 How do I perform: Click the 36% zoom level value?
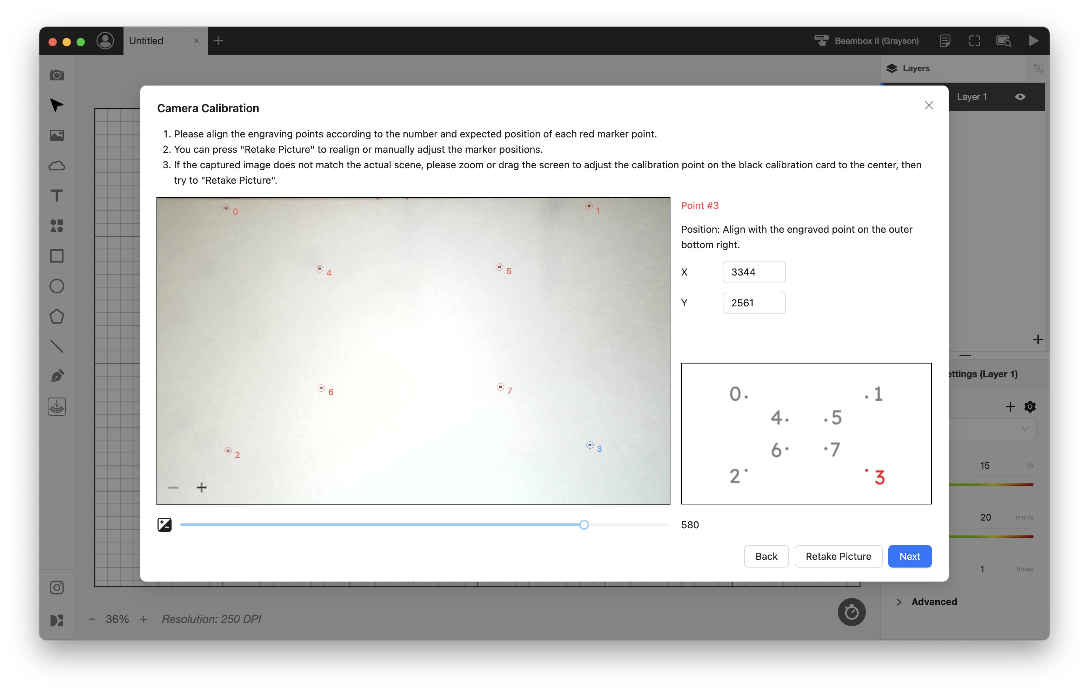pyautogui.click(x=117, y=619)
